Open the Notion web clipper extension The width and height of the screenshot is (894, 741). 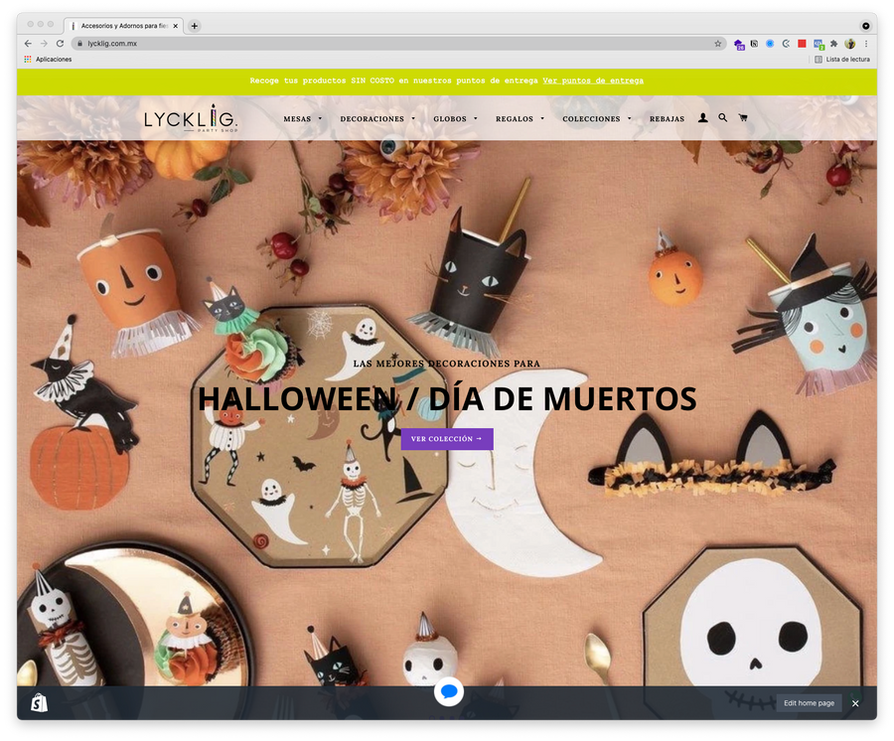[x=754, y=44]
